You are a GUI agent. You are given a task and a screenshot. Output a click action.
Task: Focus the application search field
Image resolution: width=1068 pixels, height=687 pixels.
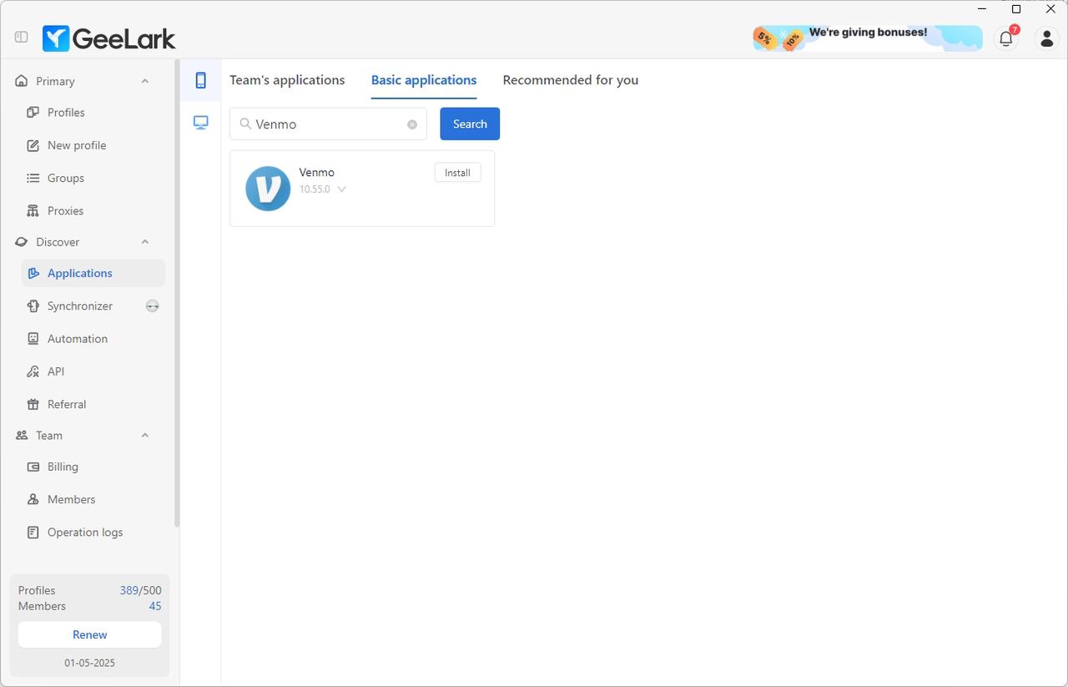click(329, 124)
